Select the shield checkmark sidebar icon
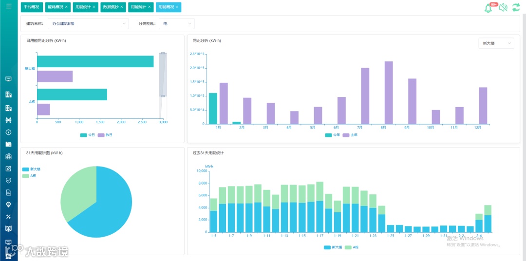The width and height of the screenshot is (526, 261). click(x=9, y=181)
